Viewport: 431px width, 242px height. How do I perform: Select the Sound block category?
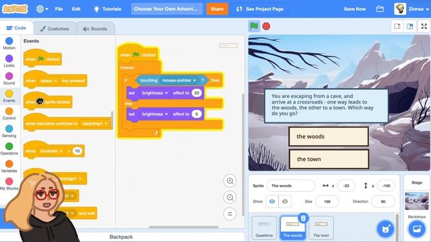9,79
